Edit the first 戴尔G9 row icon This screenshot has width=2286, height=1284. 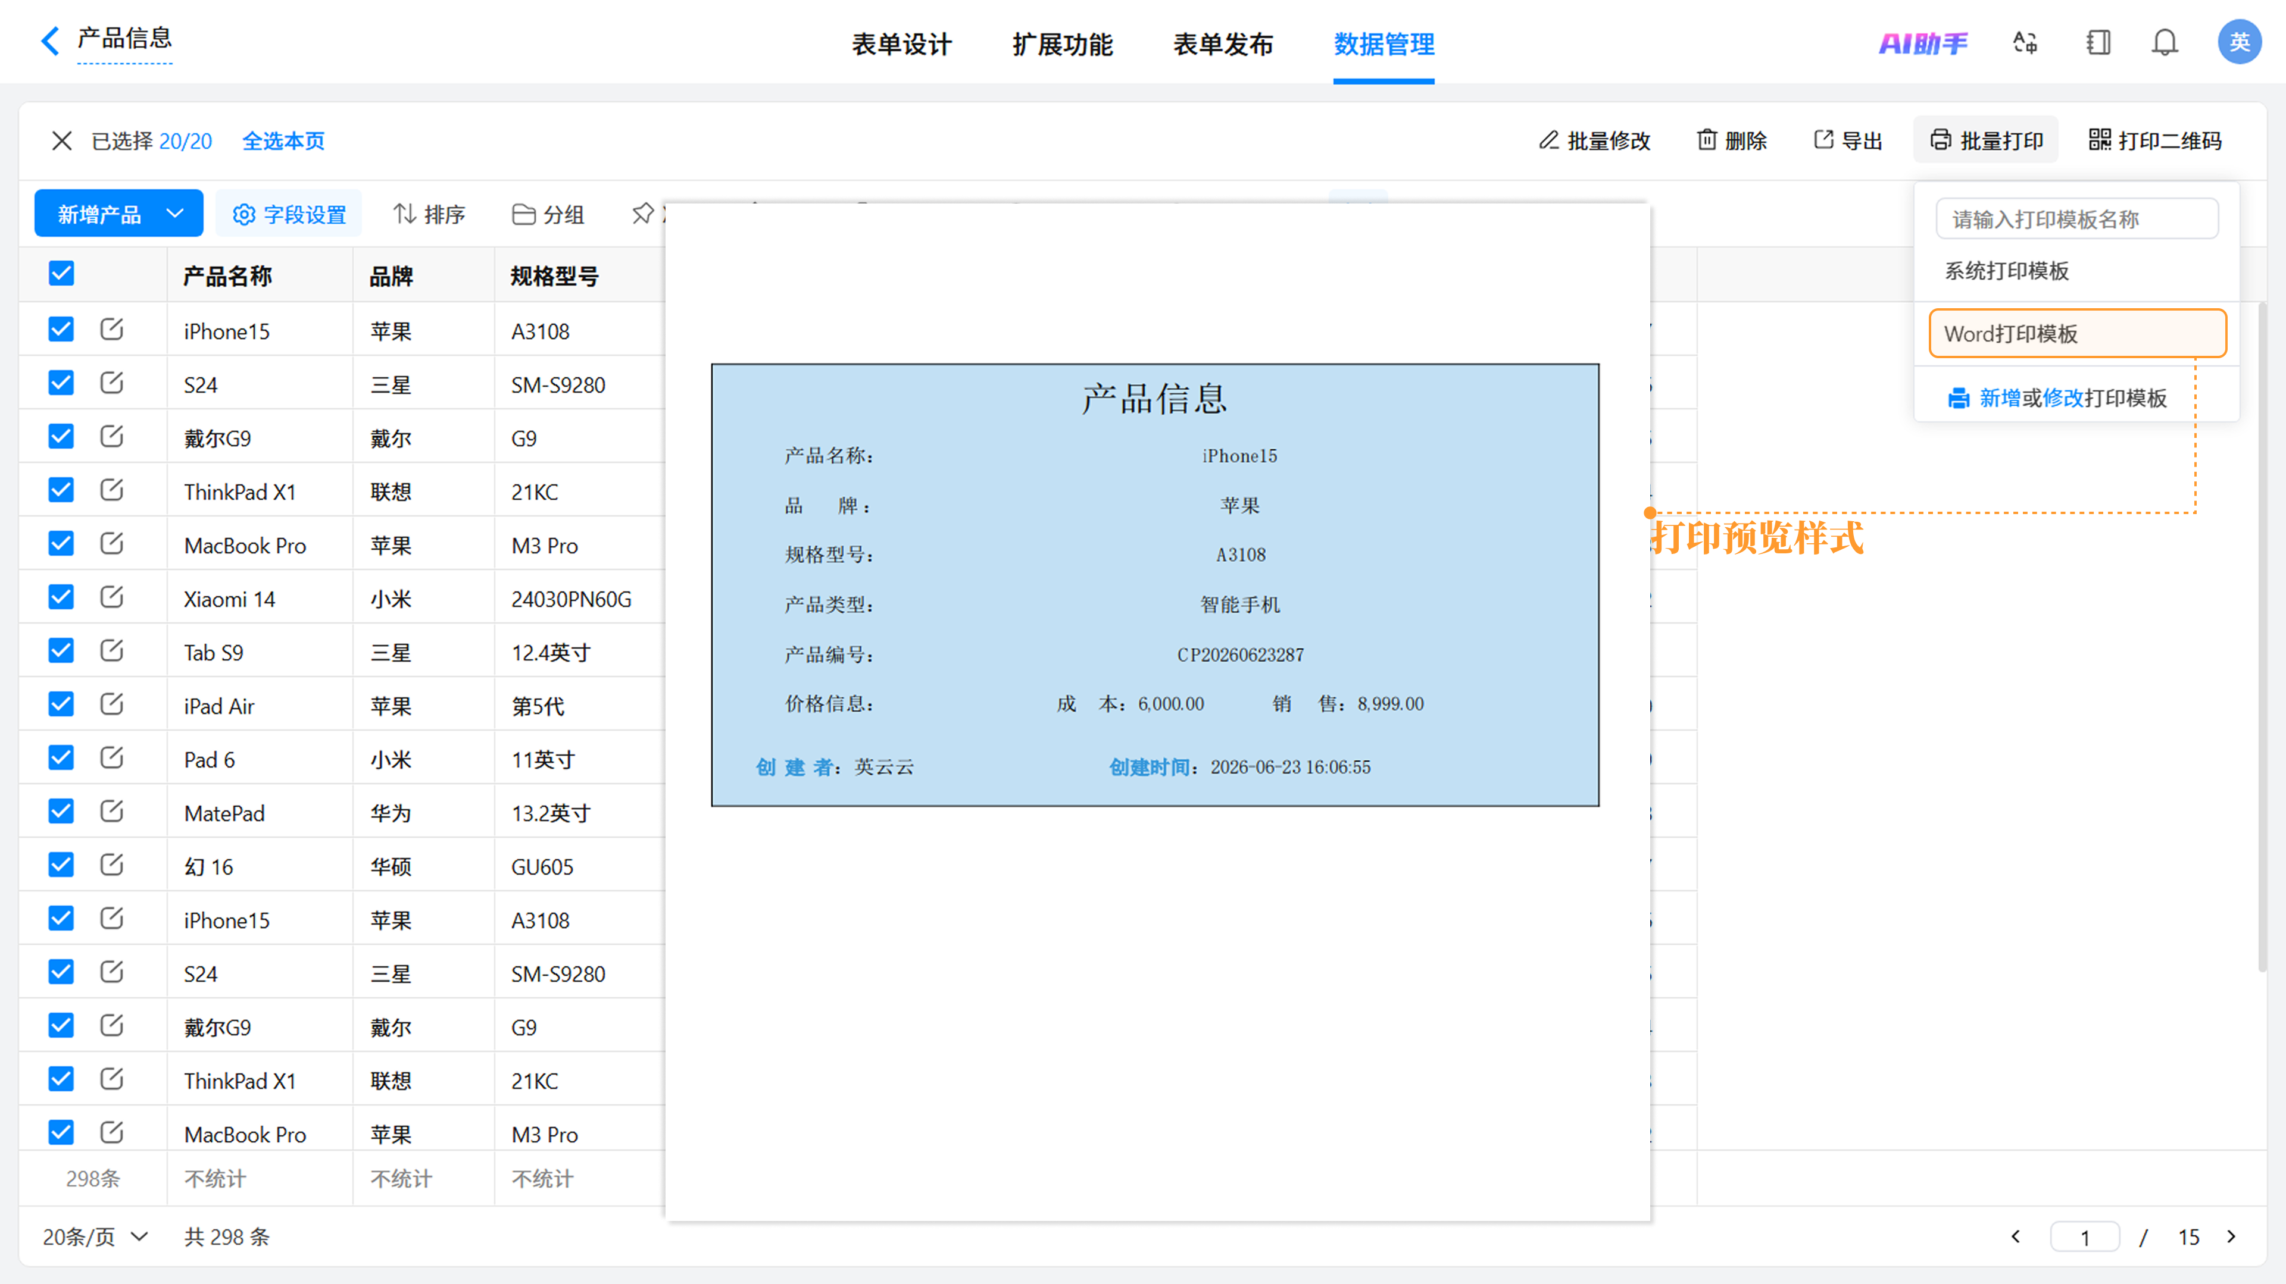[112, 437]
